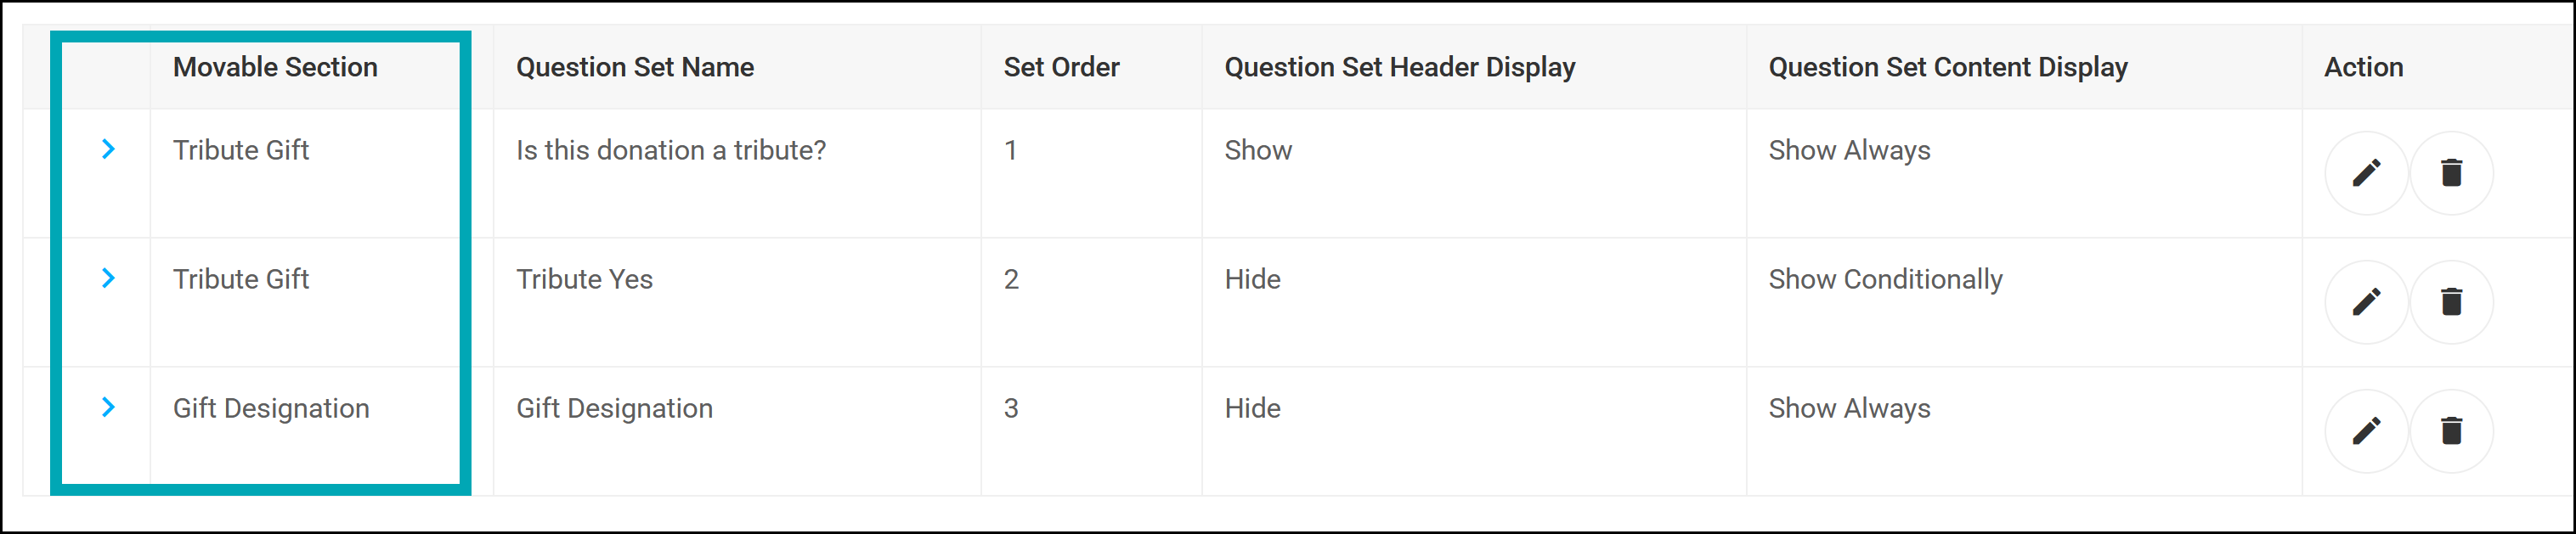Sort by Set Order column header
Viewport: 2576px width, 534px height.
1061,67
